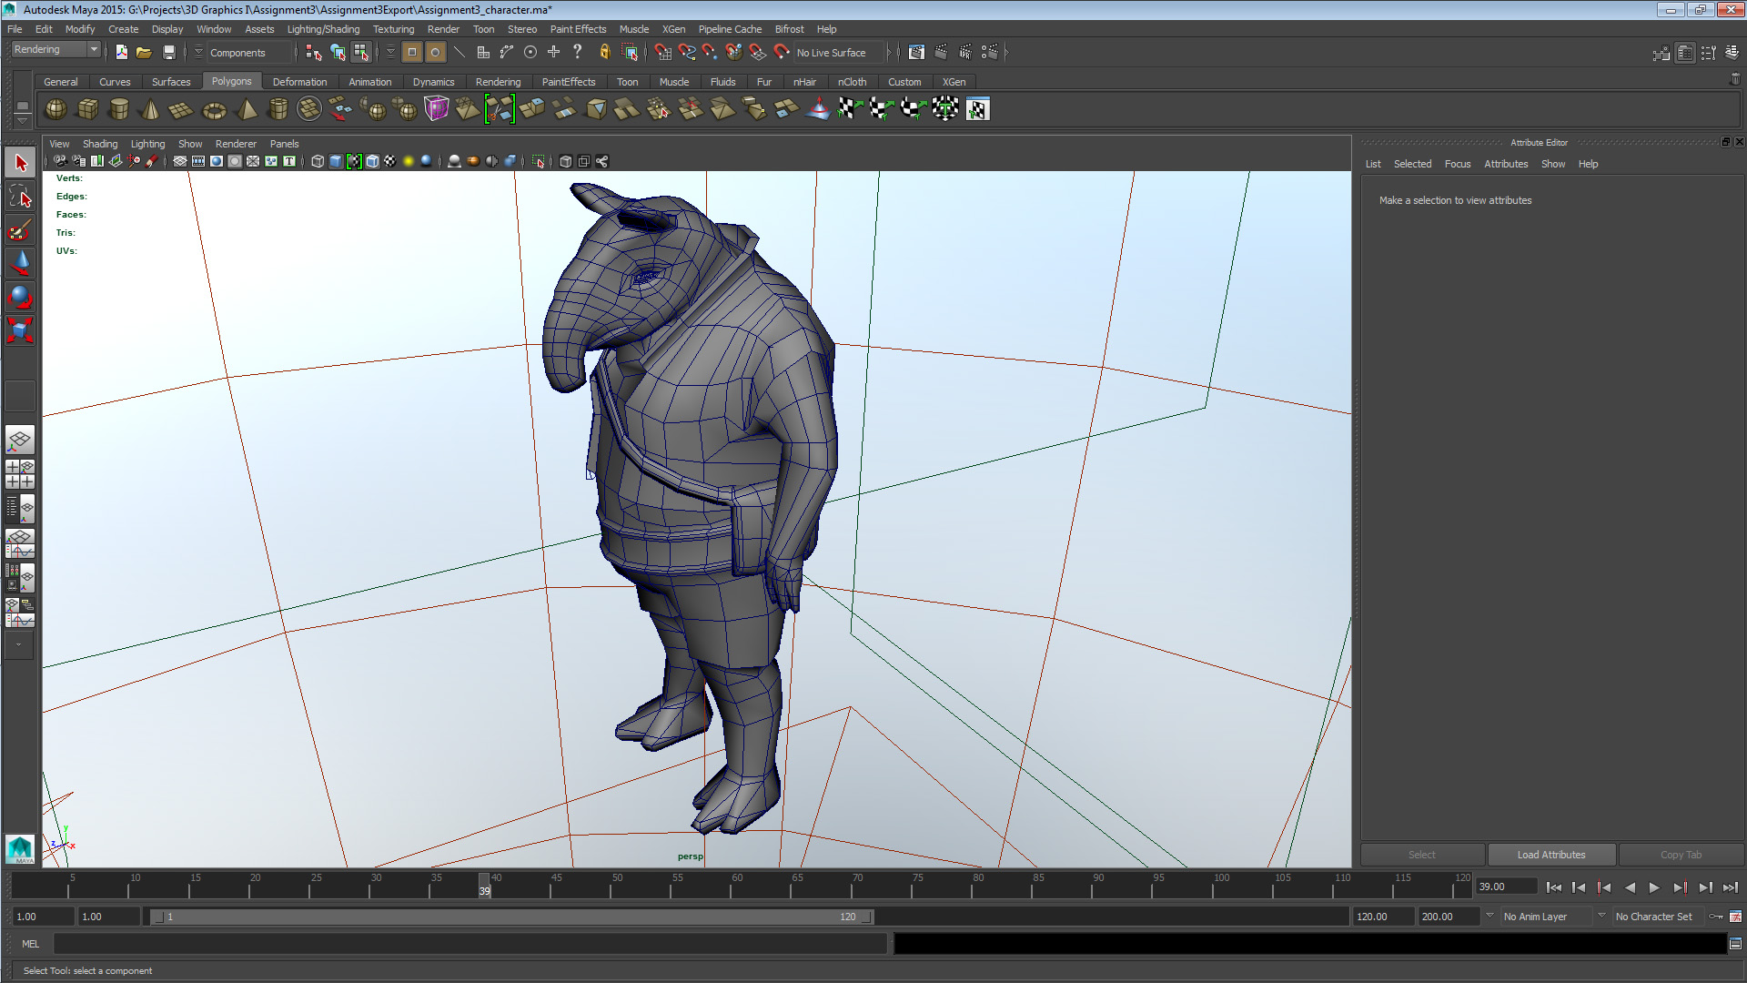Image resolution: width=1747 pixels, height=983 pixels.
Task: Switch to the Animation menu set tab
Action: pos(370,82)
